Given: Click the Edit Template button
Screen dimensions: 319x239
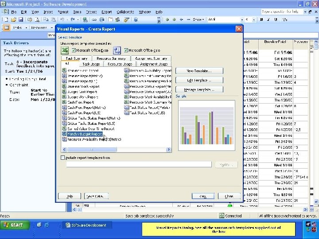Looking at the screenshot, I should [x=199, y=80].
